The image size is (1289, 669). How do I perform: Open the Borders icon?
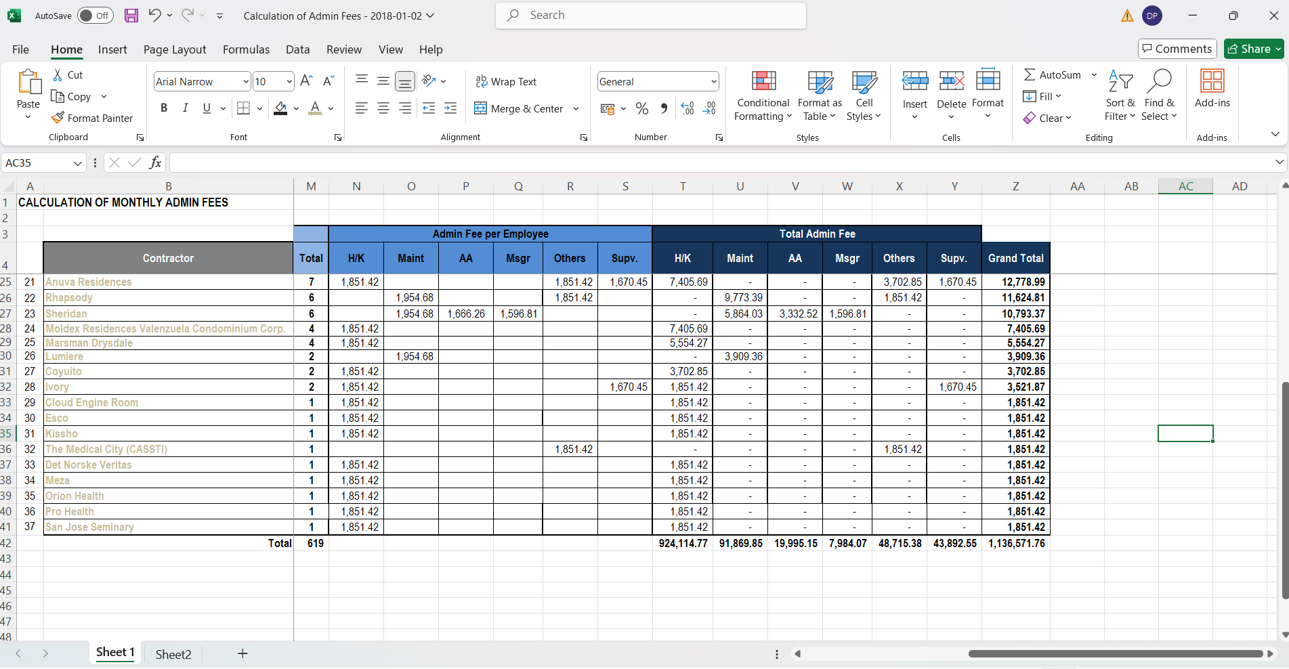pyautogui.click(x=244, y=108)
